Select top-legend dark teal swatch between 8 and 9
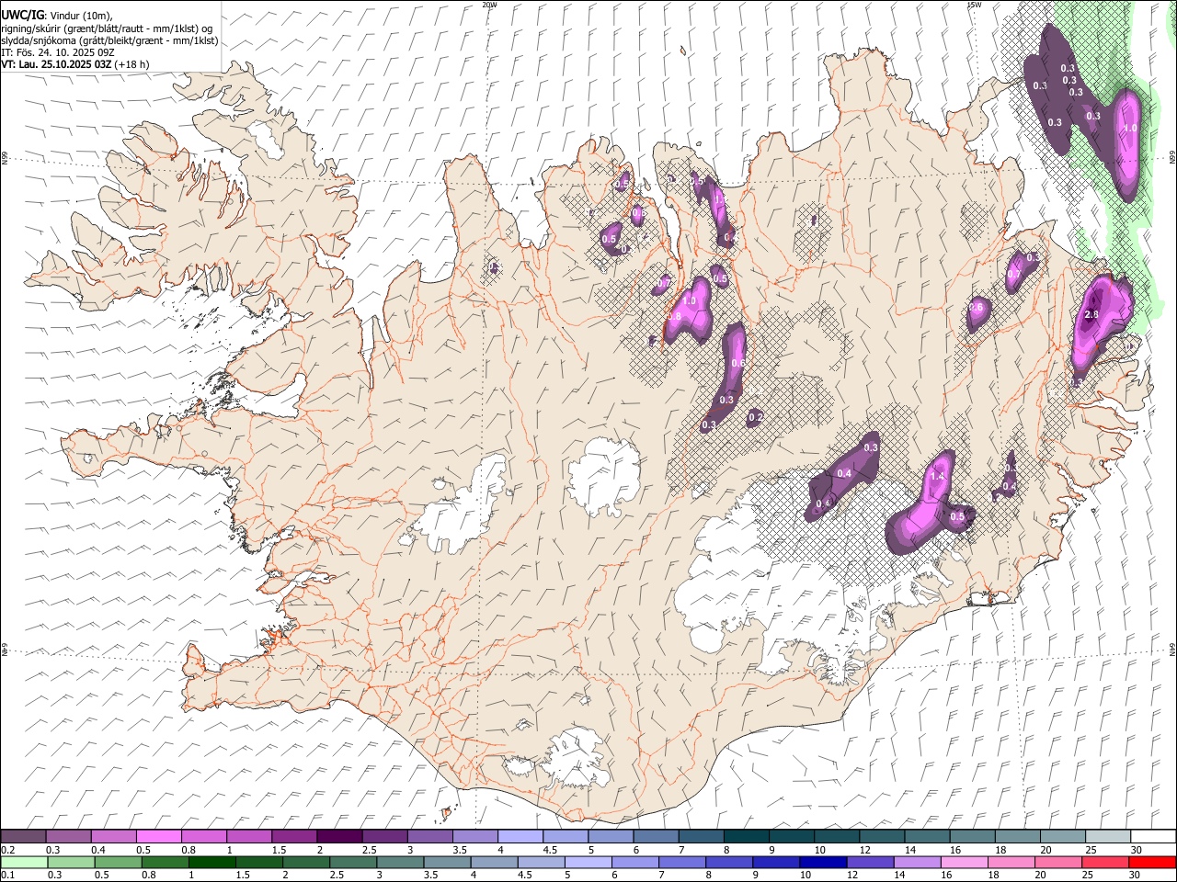1177x882 pixels. pyautogui.click(x=746, y=836)
